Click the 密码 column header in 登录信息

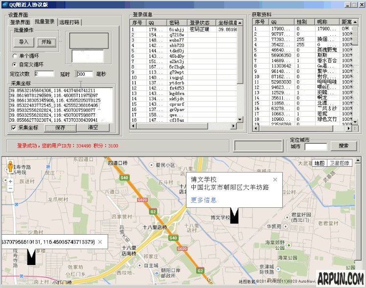[177, 22]
